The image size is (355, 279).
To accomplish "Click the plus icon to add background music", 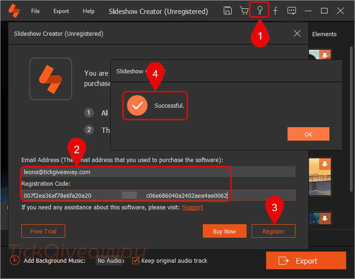I will [14, 260].
